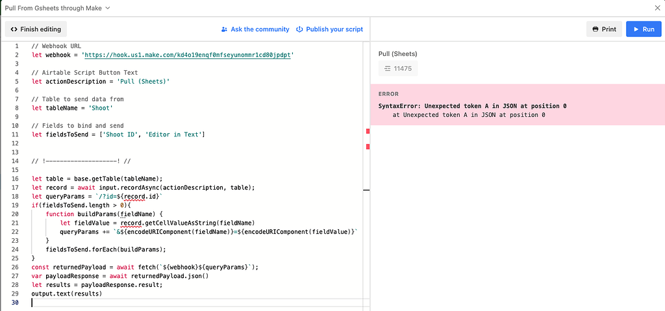Click line number 16 in the gutter
The height and width of the screenshot is (311, 665).
[16, 179]
